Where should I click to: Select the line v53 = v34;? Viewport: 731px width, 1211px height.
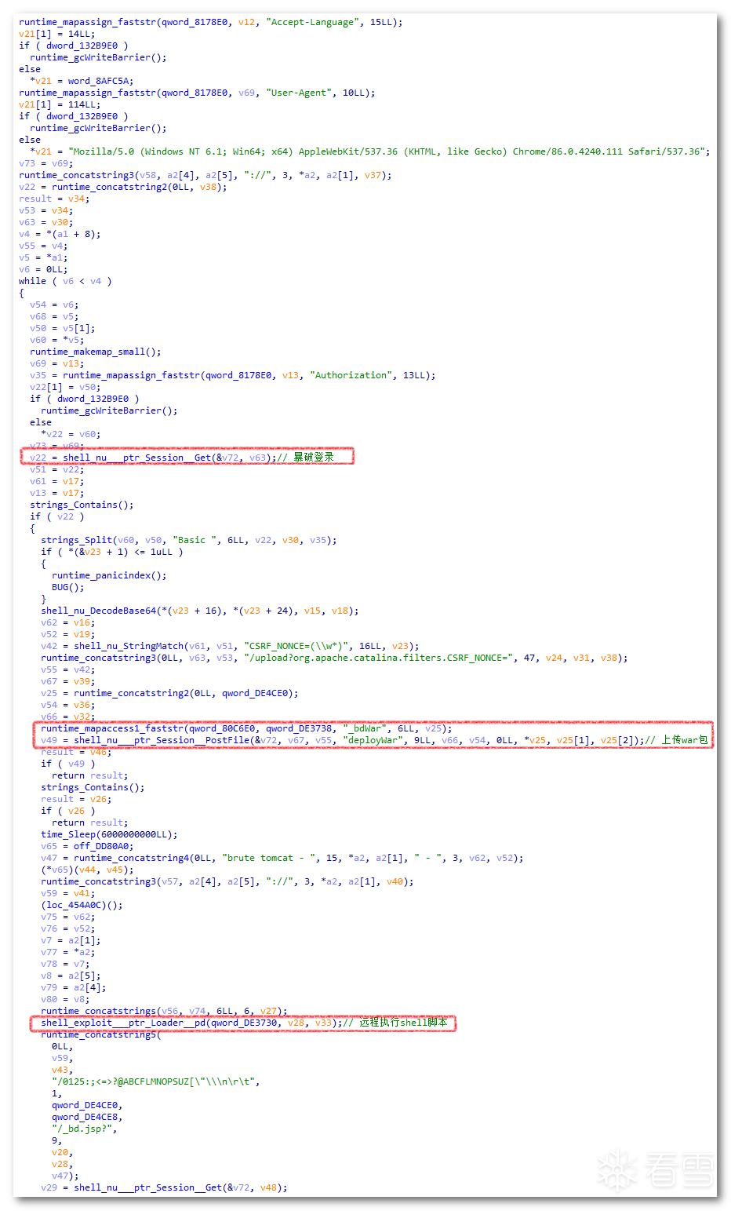[46, 210]
